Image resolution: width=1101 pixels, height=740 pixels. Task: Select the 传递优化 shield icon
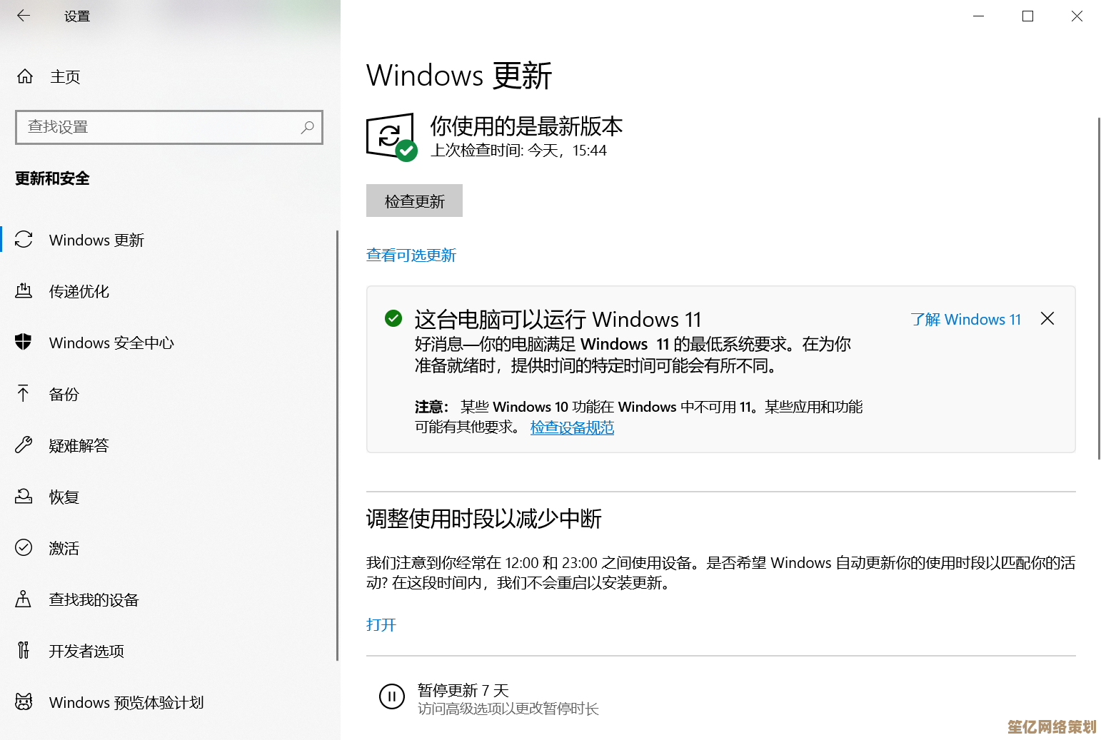[x=24, y=291]
